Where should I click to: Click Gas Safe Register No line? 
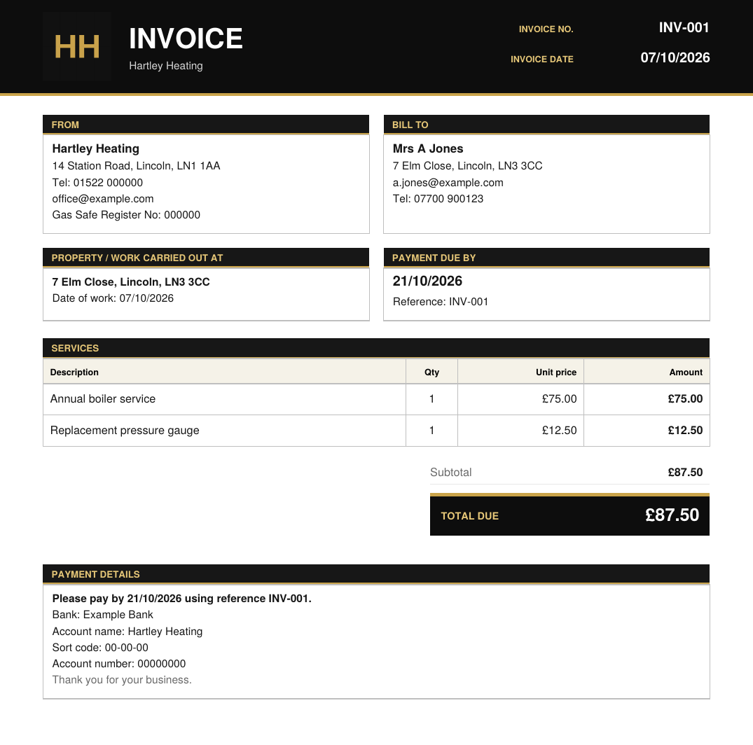(x=126, y=214)
